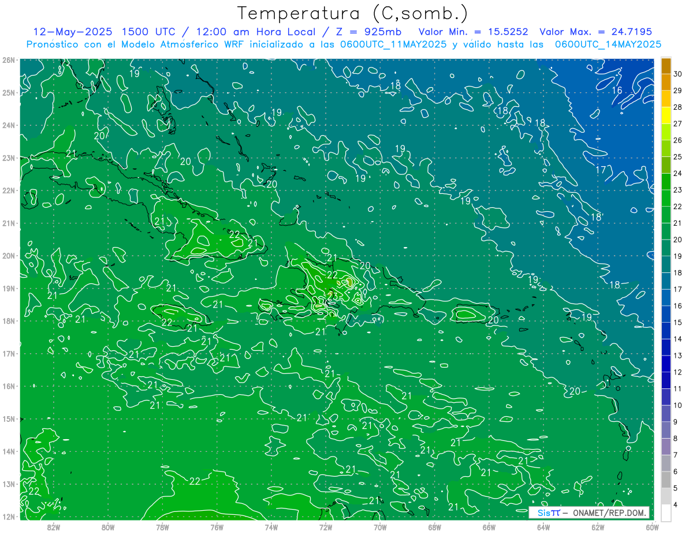
Task: Click the 68W longitude axis label
Action: [435, 527]
